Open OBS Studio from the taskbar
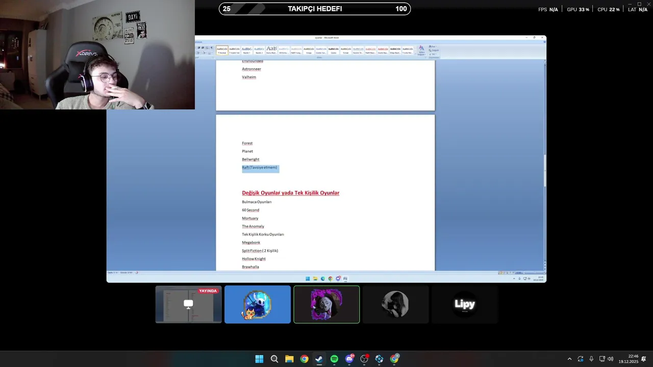Screen dimensions: 653x367 click(364, 359)
